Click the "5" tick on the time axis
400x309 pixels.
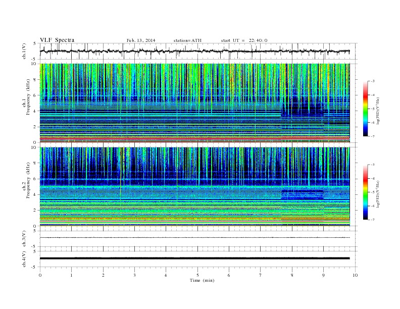197,275
